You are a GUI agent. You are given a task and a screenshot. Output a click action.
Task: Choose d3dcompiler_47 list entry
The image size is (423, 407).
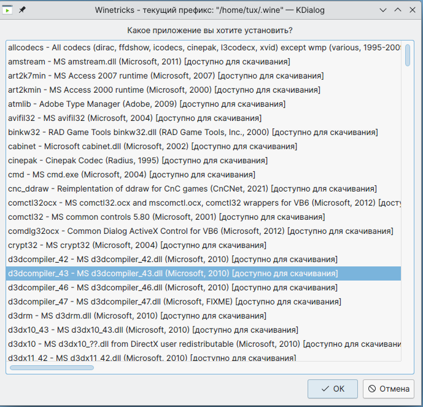coord(175,301)
